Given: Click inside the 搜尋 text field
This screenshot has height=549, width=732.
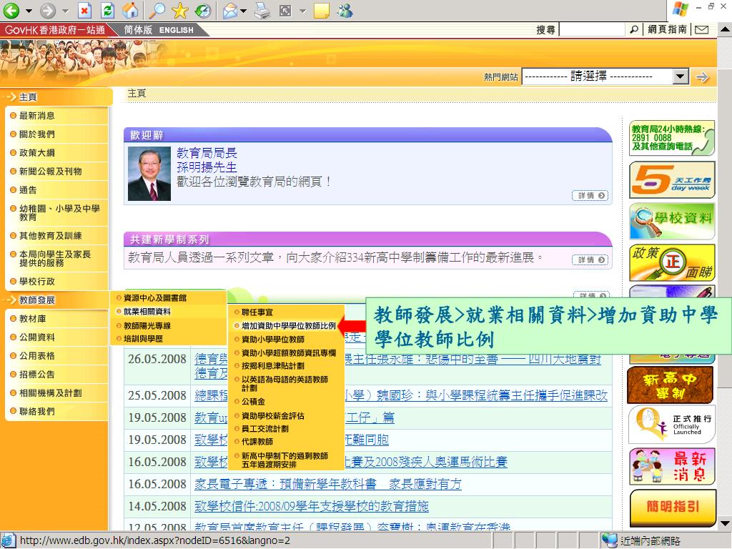Looking at the screenshot, I should click(x=591, y=29).
